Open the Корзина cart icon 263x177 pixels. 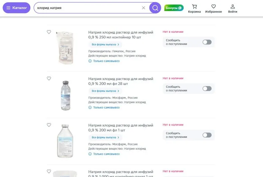tap(194, 9)
